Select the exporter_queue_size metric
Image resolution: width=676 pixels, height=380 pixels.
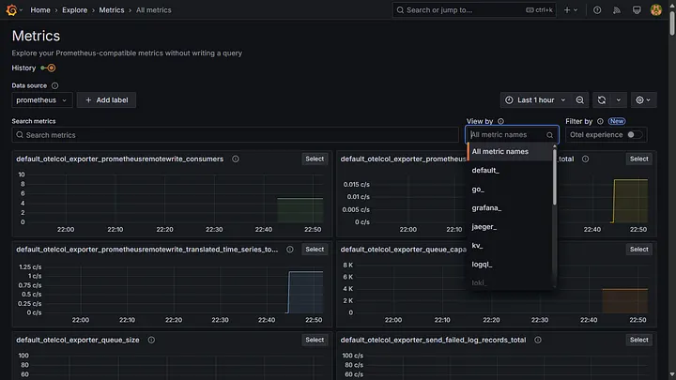pyautogui.click(x=315, y=340)
